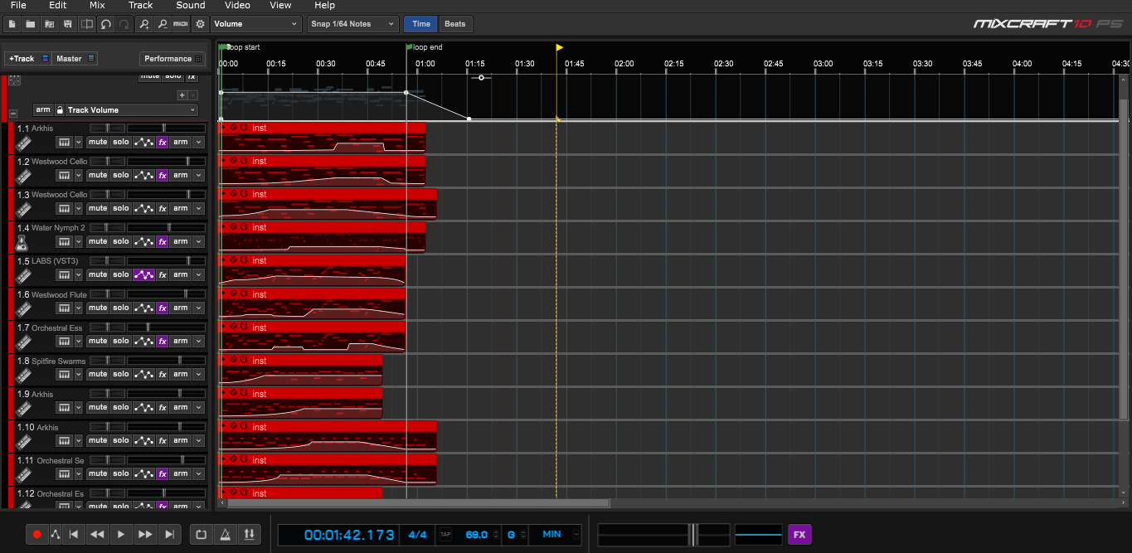This screenshot has width=1132, height=553.
Task: Open the Volume automation dropdown in toolbar
Action: pos(256,24)
